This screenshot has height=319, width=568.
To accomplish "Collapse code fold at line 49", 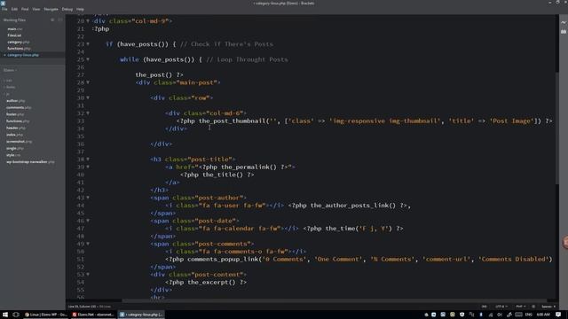I will pyautogui.click(x=88, y=244).
